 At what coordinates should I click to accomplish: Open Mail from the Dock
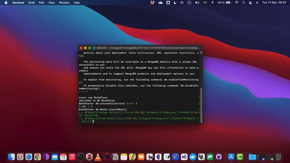point(55,157)
